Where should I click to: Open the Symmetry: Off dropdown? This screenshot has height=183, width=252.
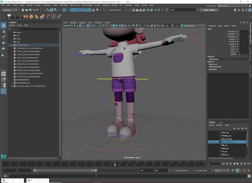point(116,10)
